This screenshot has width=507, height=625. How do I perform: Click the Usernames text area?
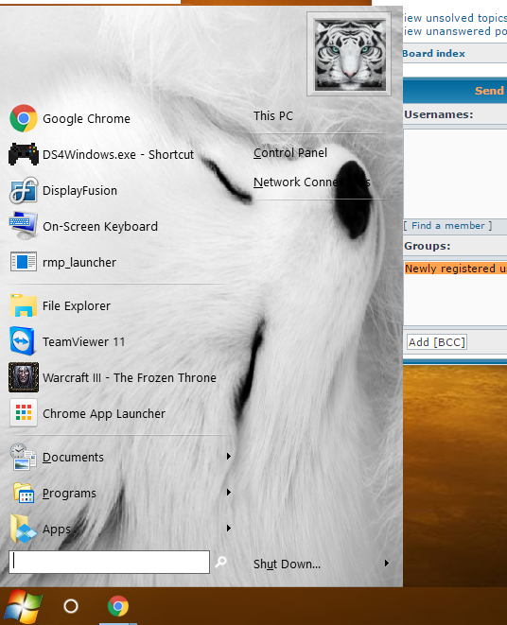455,173
